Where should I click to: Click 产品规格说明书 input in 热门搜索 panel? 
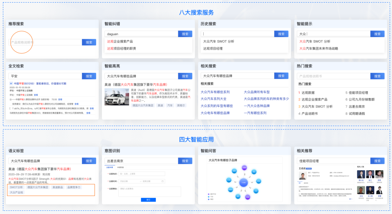pyautogui.click(x=334, y=76)
